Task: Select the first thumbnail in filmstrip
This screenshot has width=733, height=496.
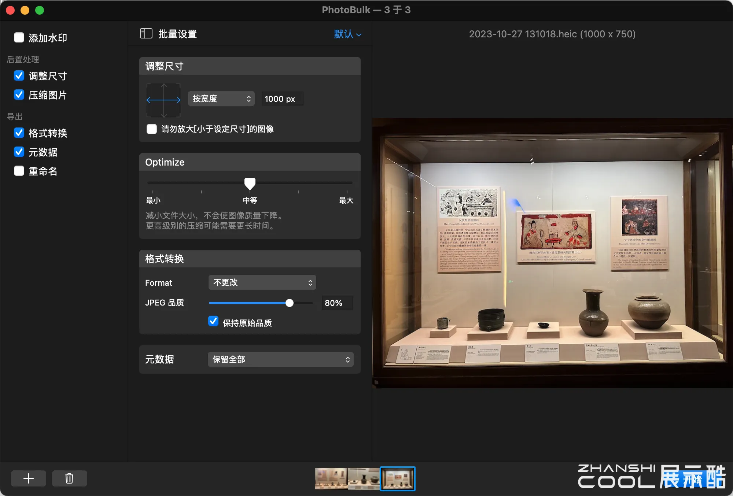Action: pyautogui.click(x=331, y=478)
